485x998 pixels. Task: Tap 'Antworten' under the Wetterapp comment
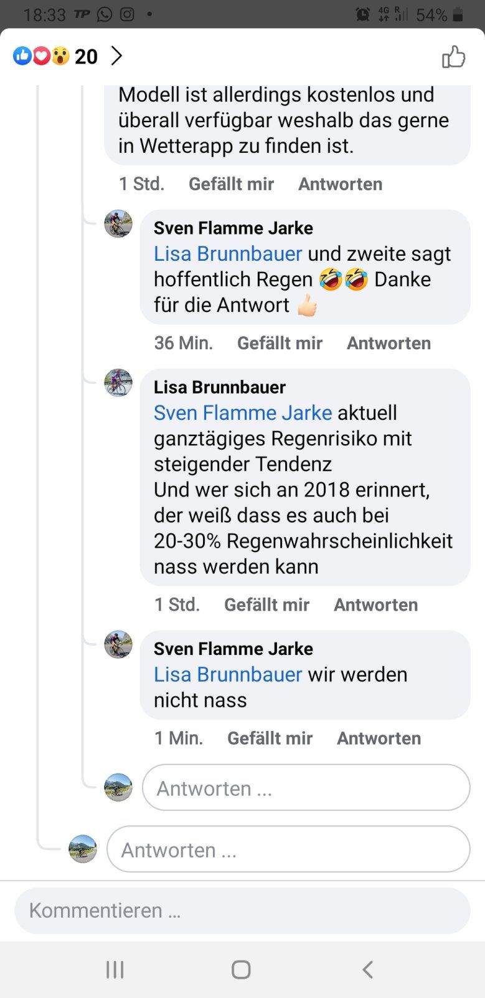[x=340, y=184]
